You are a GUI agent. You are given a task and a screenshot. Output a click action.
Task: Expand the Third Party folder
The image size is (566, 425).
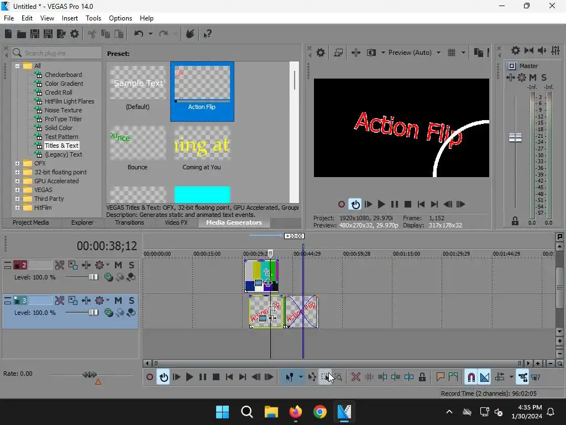point(17,199)
